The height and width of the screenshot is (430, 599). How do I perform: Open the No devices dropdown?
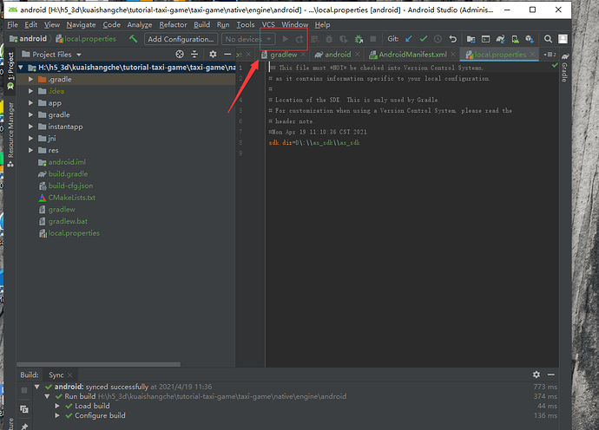tap(248, 39)
